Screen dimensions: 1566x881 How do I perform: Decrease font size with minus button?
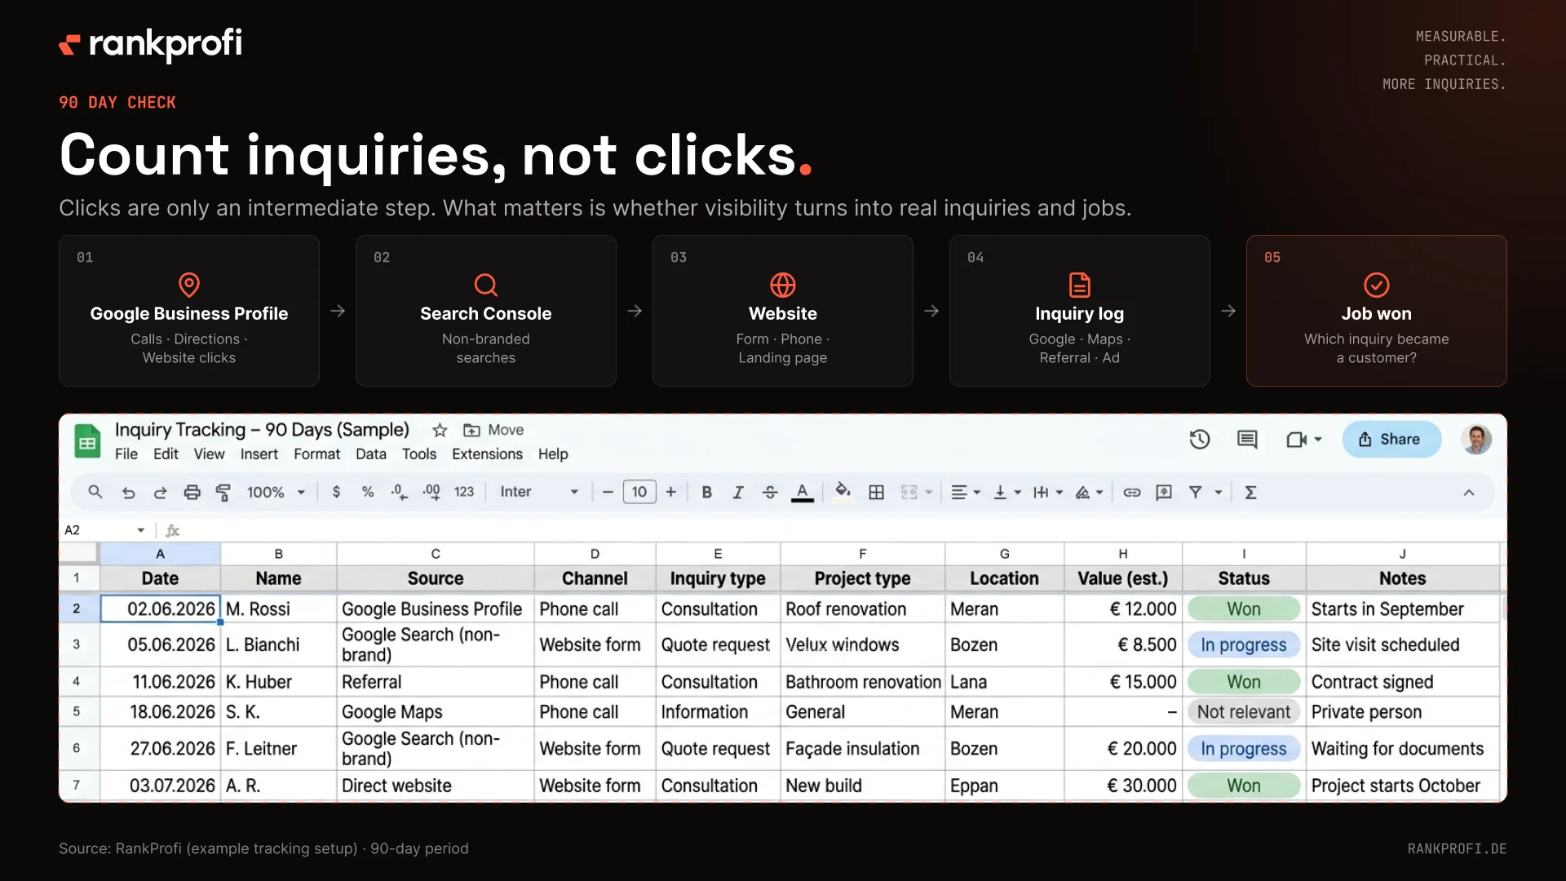(x=608, y=492)
